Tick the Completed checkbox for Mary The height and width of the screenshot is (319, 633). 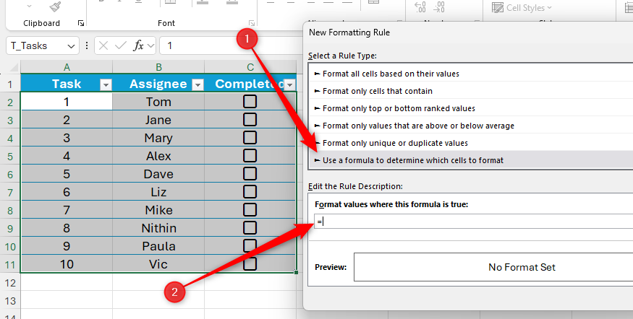pyautogui.click(x=250, y=138)
